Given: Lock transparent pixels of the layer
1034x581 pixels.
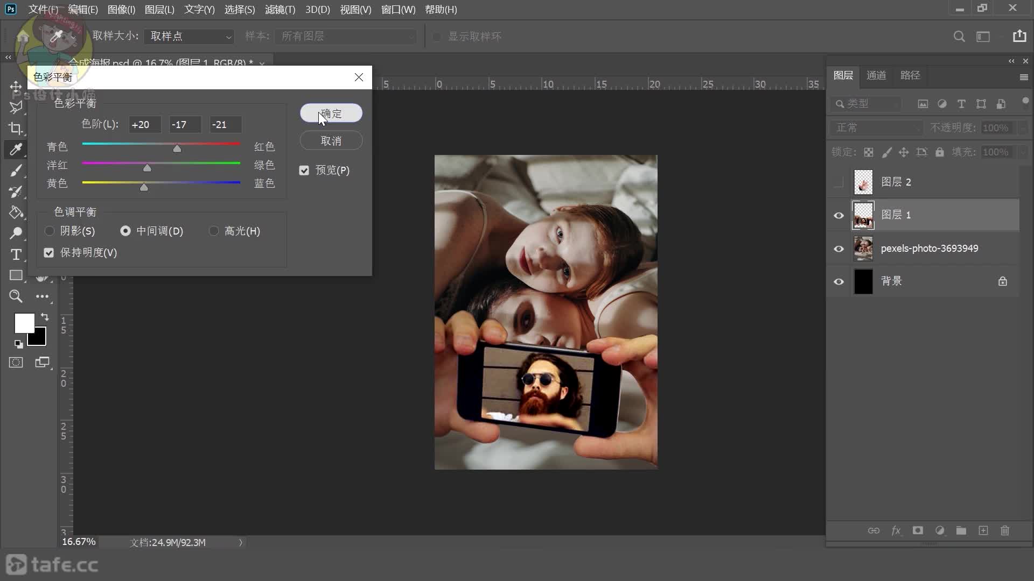Looking at the screenshot, I should click(868, 152).
